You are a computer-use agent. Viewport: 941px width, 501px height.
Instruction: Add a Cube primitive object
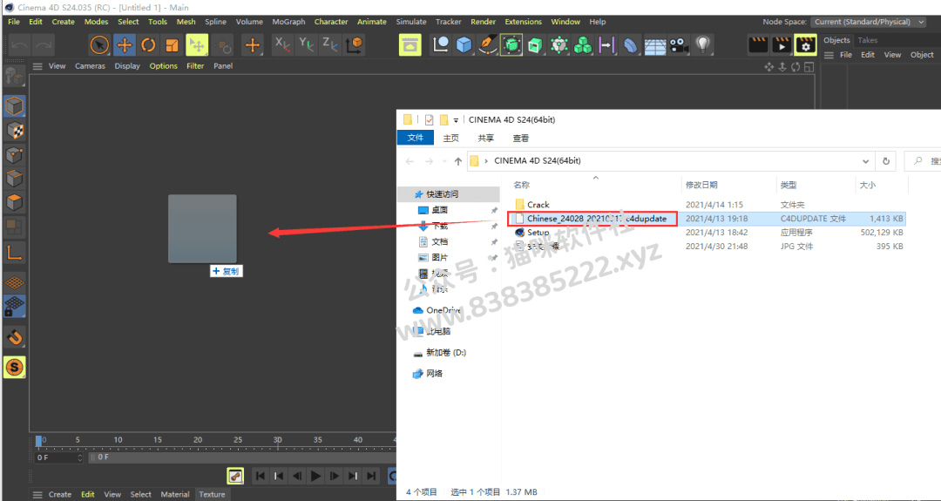[464, 45]
